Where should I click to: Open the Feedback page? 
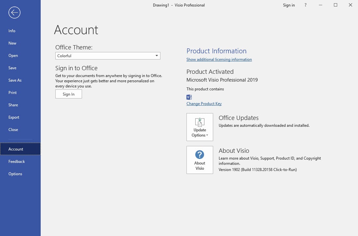click(x=20, y=162)
